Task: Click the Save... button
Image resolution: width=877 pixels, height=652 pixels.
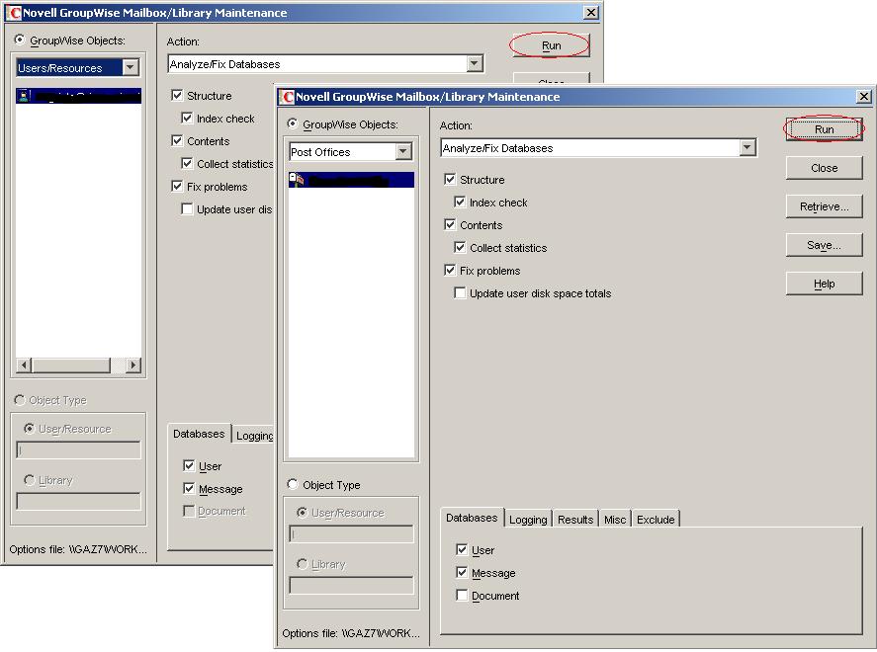Action: (824, 245)
